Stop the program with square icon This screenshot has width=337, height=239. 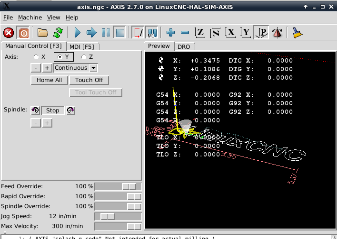[120, 33]
